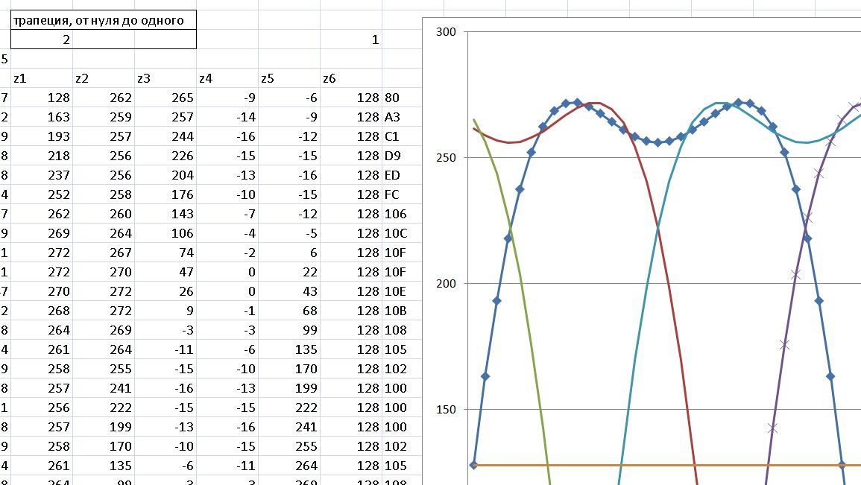Screen dimensions: 861x485
Task: Select the z3 cell containing 26
Action: point(165,291)
